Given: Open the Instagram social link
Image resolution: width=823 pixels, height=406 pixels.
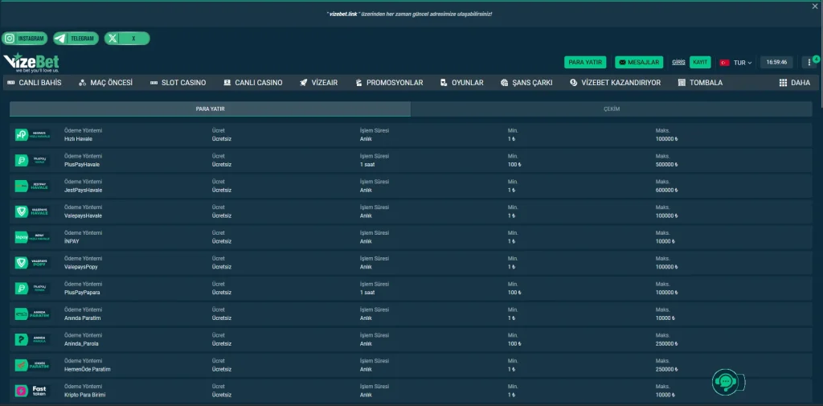Looking at the screenshot, I should pyautogui.click(x=24, y=39).
